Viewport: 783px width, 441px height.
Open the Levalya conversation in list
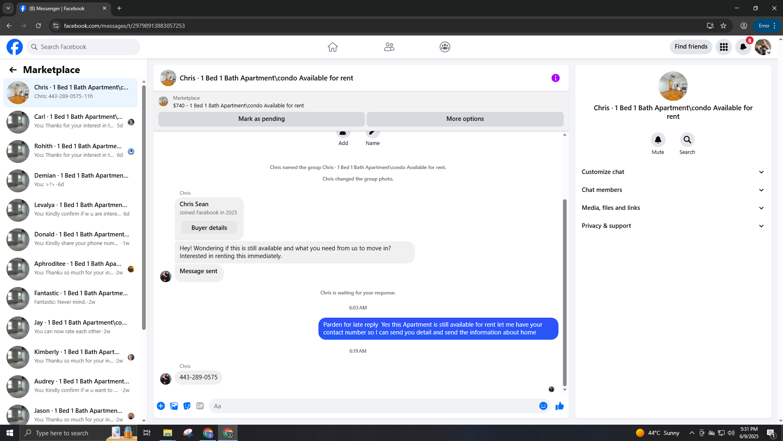(71, 210)
